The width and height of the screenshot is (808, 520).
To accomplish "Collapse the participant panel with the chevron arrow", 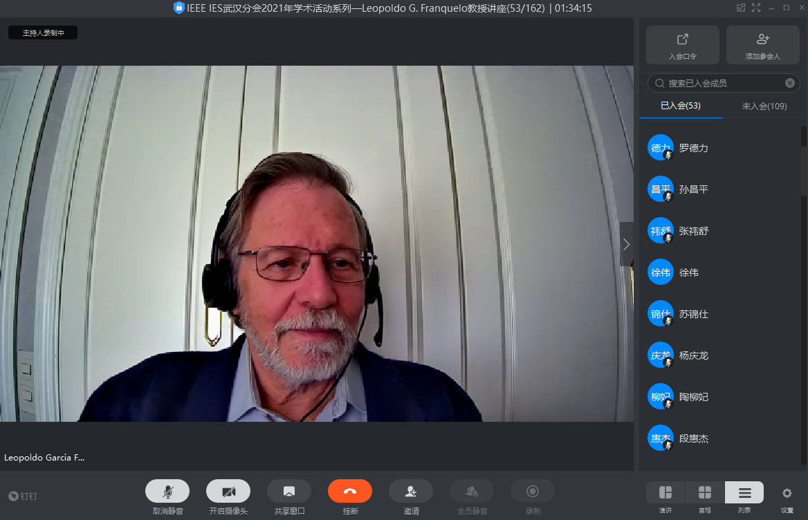I will click(627, 244).
